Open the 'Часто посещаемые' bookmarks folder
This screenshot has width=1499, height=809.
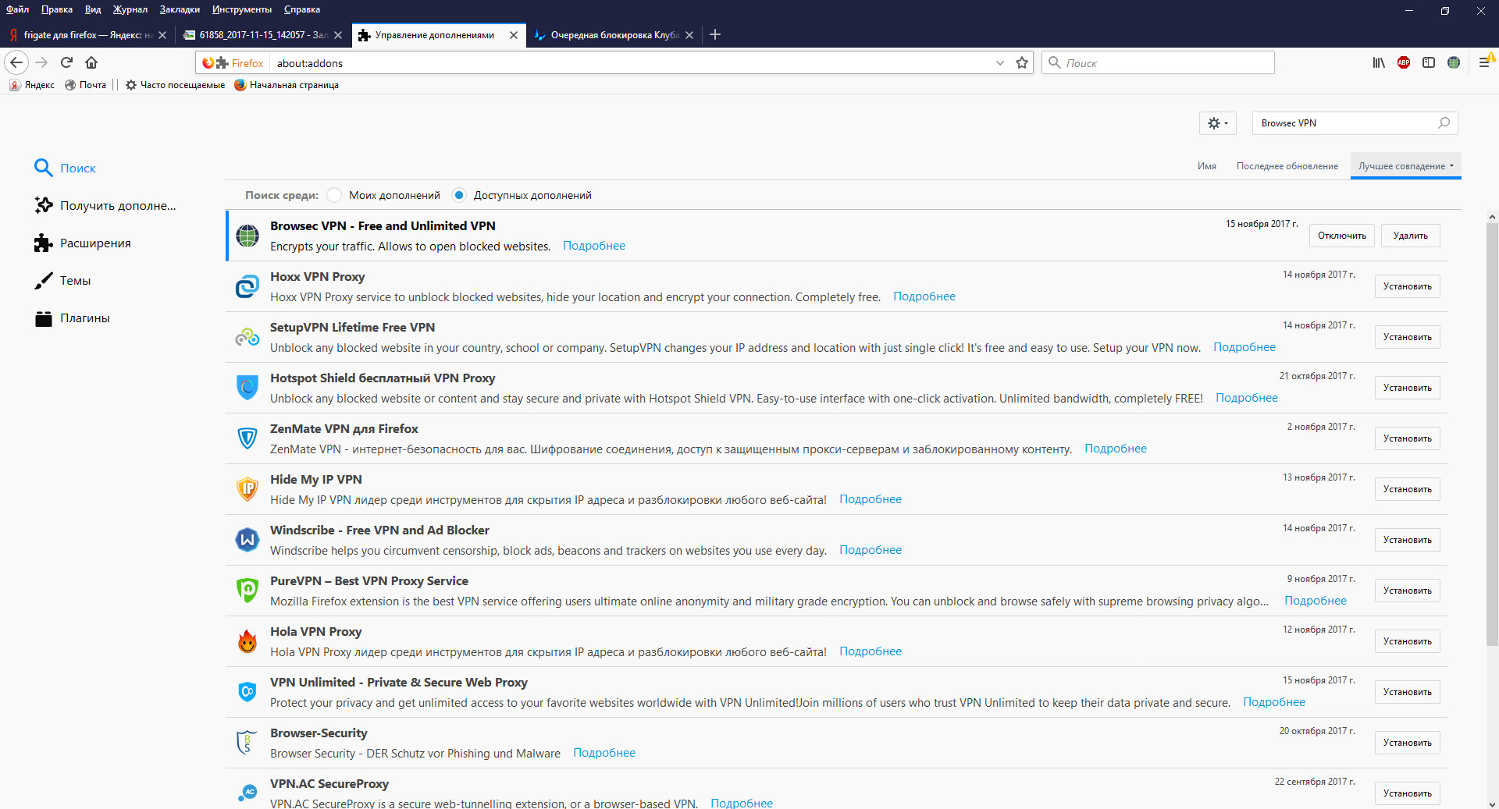pyautogui.click(x=175, y=85)
